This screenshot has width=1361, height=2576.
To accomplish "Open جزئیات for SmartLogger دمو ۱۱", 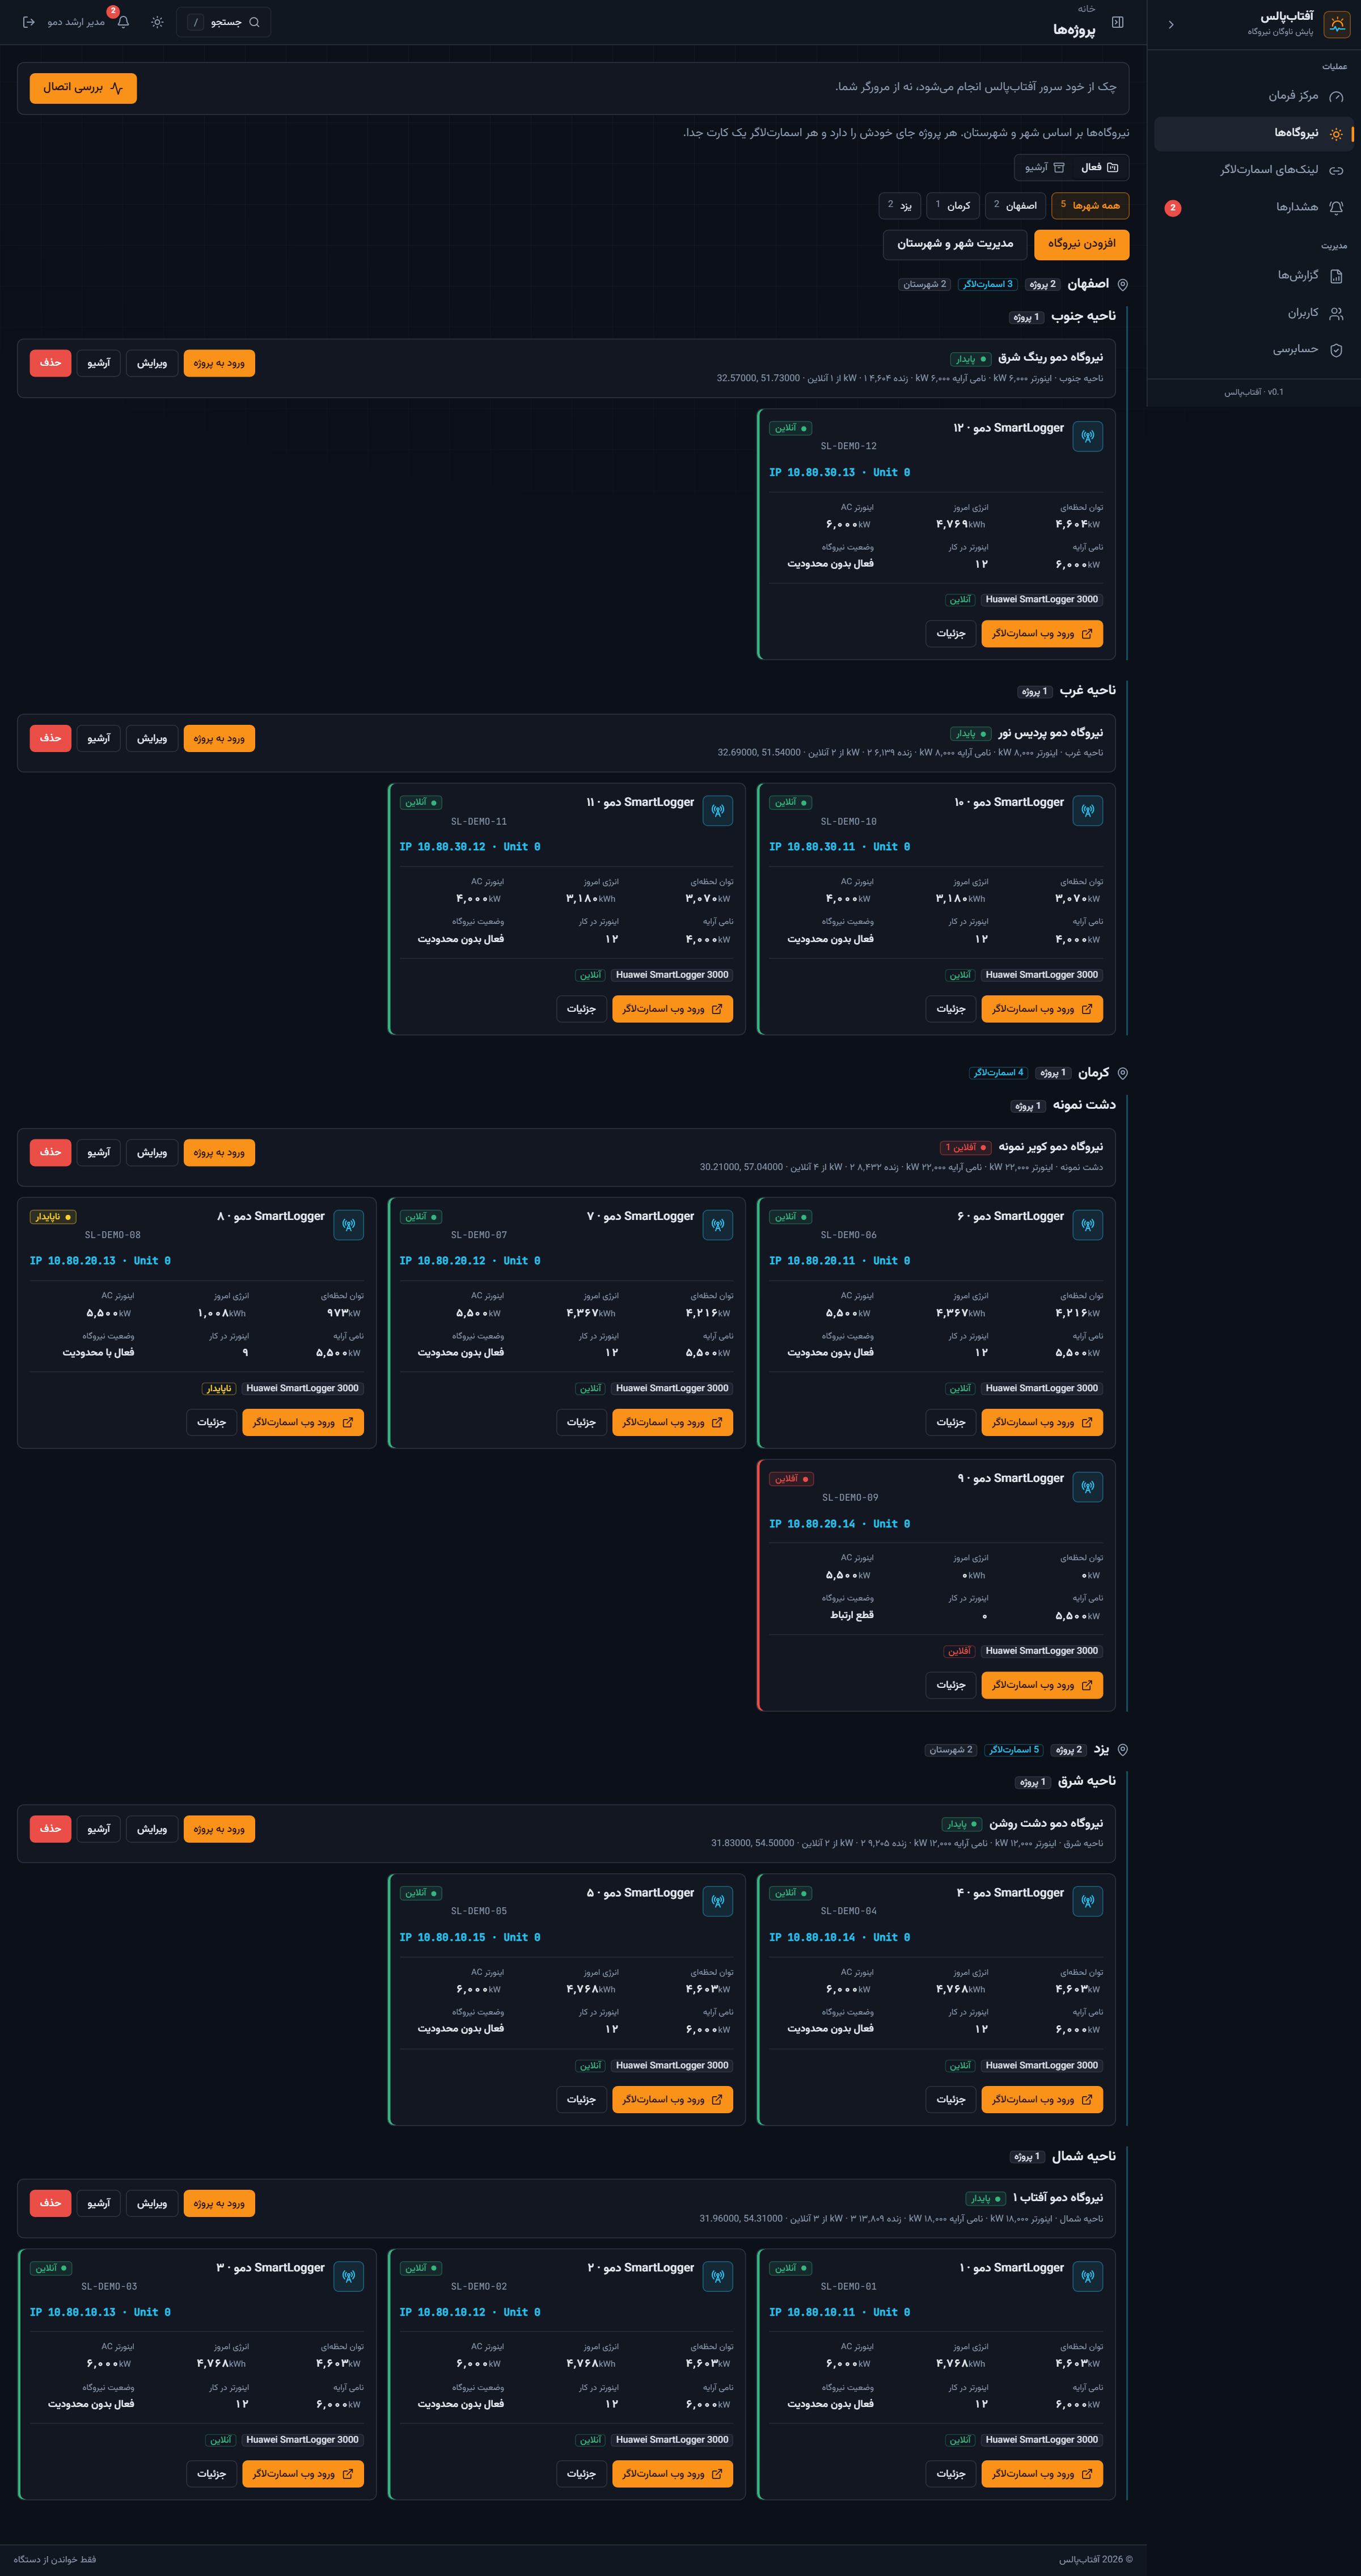I will coord(581,1009).
